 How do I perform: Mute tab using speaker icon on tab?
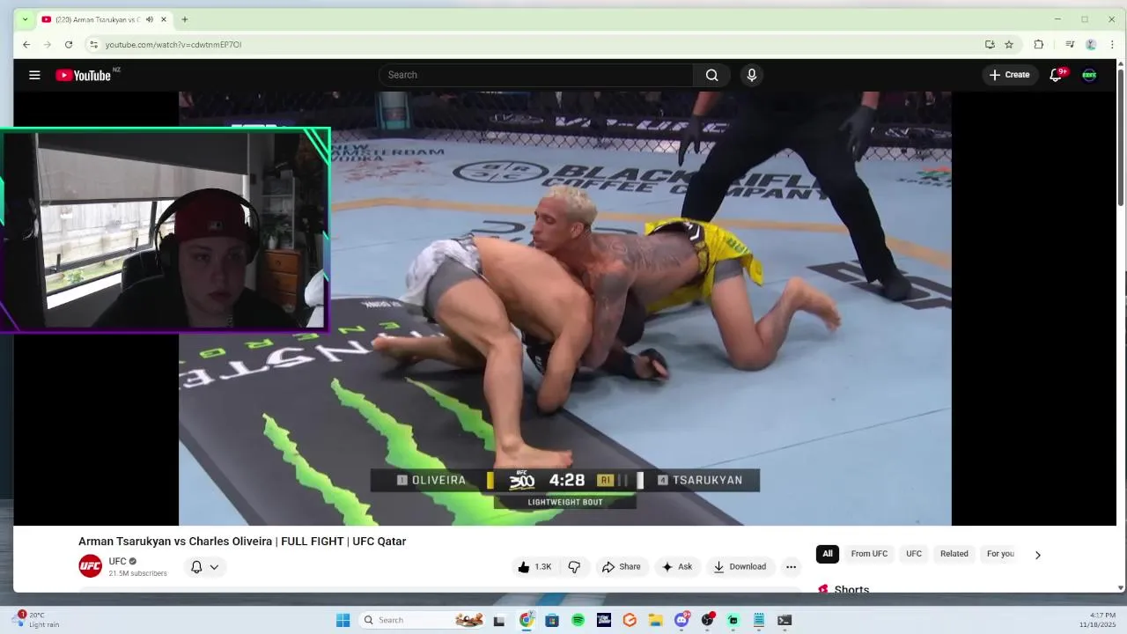tap(149, 19)
